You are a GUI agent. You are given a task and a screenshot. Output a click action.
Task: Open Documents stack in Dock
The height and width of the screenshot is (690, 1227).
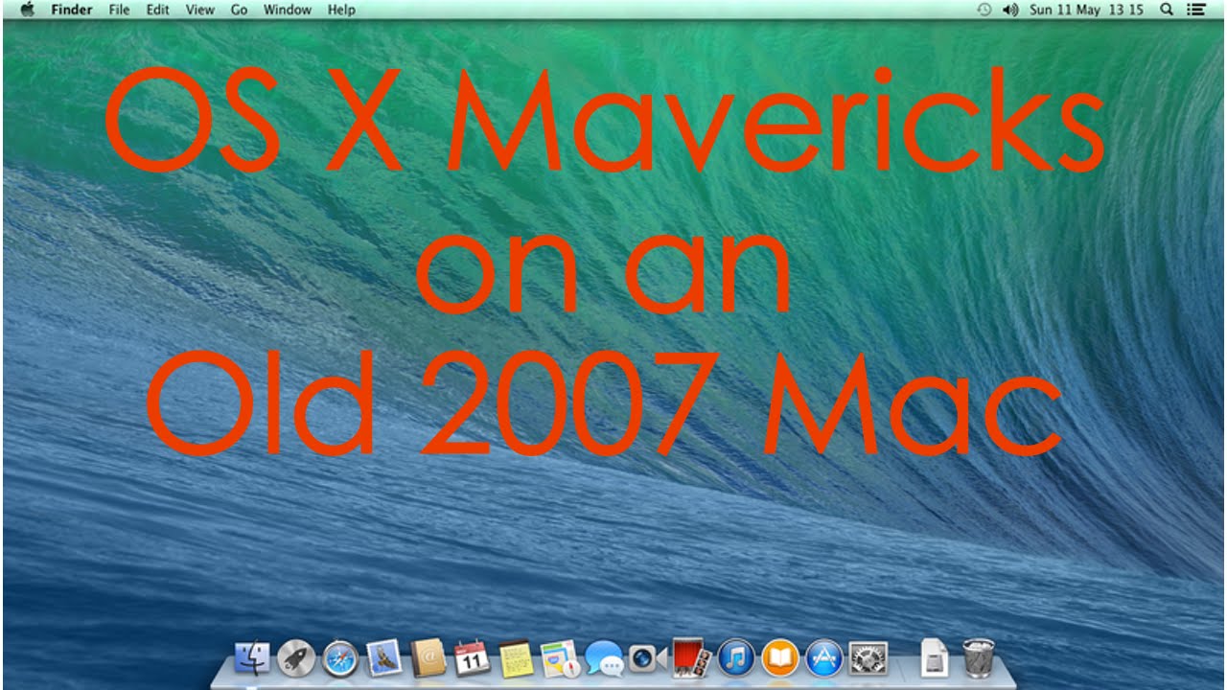point(934,658)
